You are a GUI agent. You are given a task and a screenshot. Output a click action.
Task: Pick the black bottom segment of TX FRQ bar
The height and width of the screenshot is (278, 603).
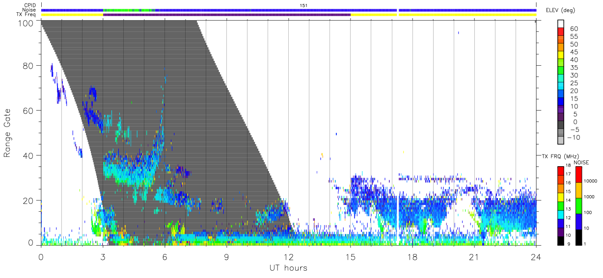coord(560,241)
